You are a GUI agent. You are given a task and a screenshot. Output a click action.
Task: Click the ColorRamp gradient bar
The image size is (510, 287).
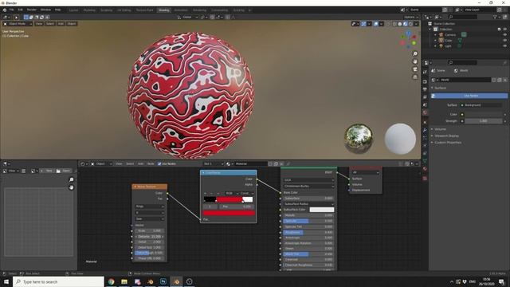coord(229,199)
